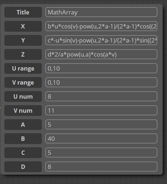Image resolution: width=167 pixels, height=184 pixels.
Task: Click the X formula input field
Action: 101,26
